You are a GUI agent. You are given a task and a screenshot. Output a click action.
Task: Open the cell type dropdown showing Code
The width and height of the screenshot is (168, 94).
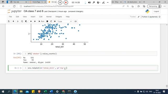[x=65, y=21]
